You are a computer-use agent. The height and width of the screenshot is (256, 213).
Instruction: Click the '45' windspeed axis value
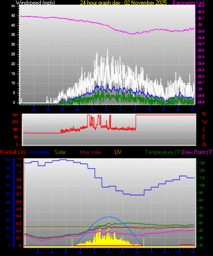click(13, 16)
